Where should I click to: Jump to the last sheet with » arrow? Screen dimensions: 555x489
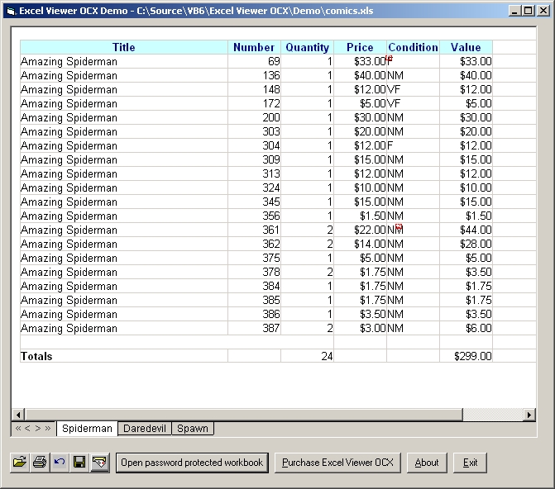pyautogui.click(x=47, y=428)
